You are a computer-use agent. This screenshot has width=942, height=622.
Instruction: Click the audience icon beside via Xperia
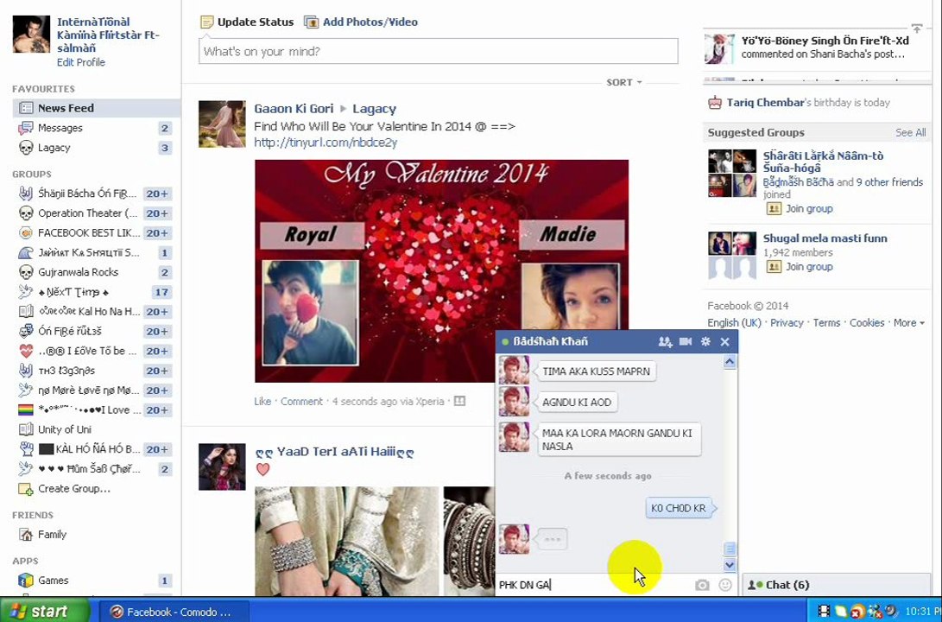click(459, 401)
